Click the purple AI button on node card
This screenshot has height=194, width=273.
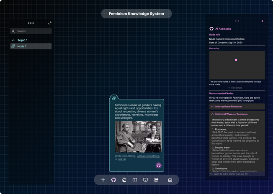(x=158, y=165)
